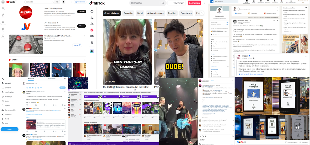Open the Shorts shelf three-dot menu

[84, 60]
